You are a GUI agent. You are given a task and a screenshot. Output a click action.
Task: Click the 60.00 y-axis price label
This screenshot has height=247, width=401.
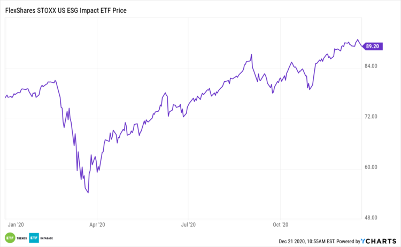pos(371,167)
